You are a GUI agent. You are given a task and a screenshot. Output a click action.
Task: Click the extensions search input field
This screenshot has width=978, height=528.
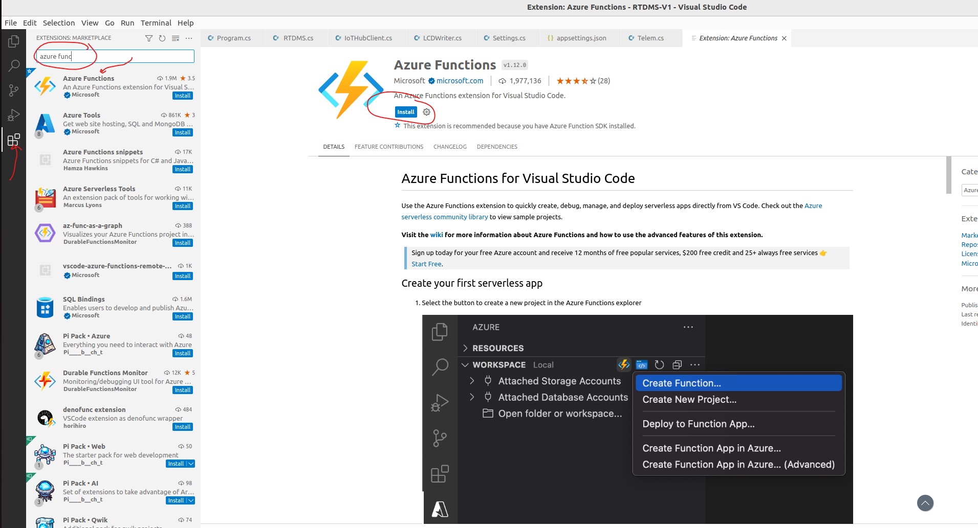[115, 56]
